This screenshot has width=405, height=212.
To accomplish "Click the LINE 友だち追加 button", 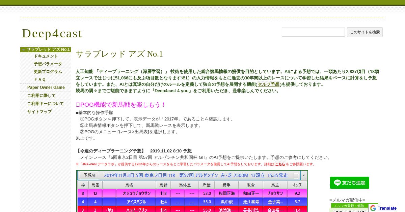I will point(350,183).
